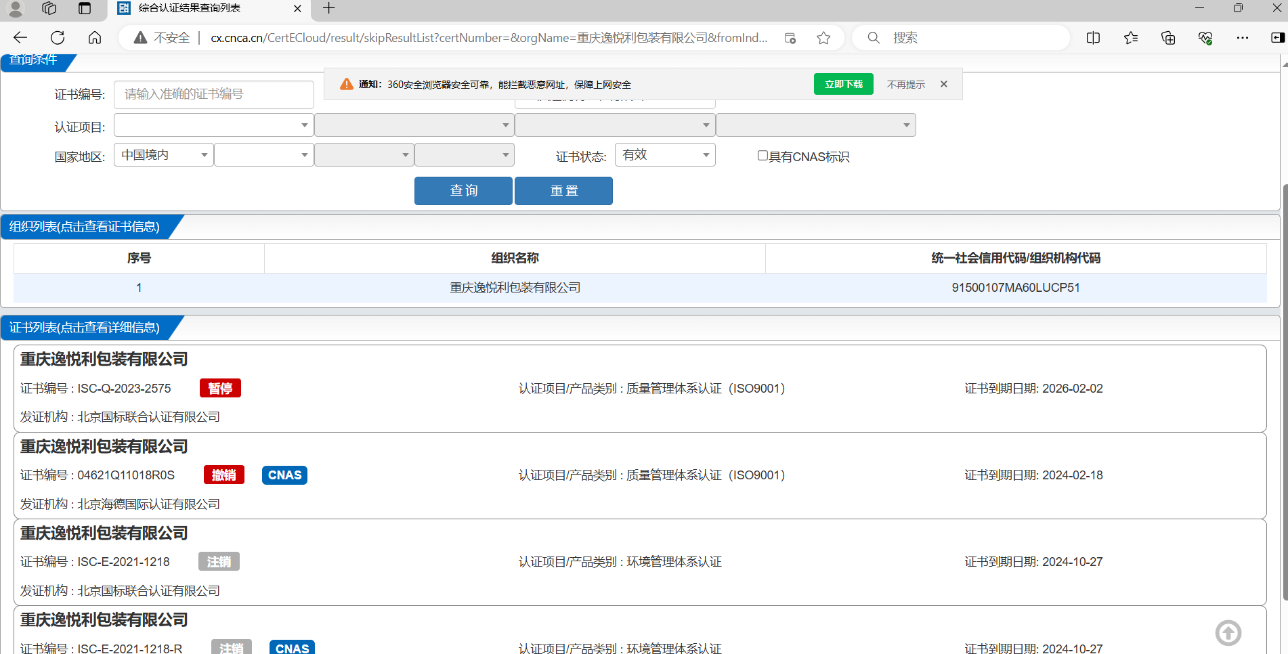Click the 组织名称 column header
The width and height of the screenshot is (1288, 654).
515,258
